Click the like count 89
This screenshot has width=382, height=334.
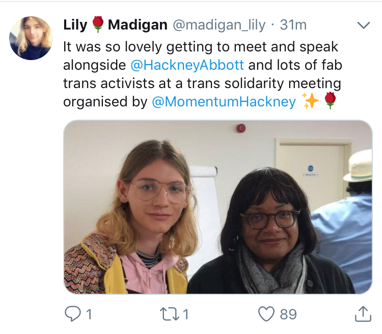coord(288,314)
